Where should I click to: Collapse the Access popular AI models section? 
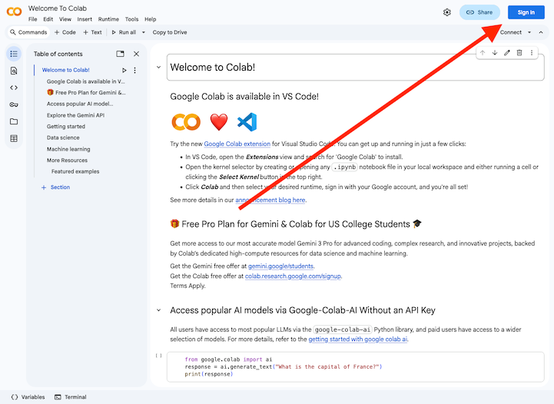pyautogui.click(x=159, y=310)
